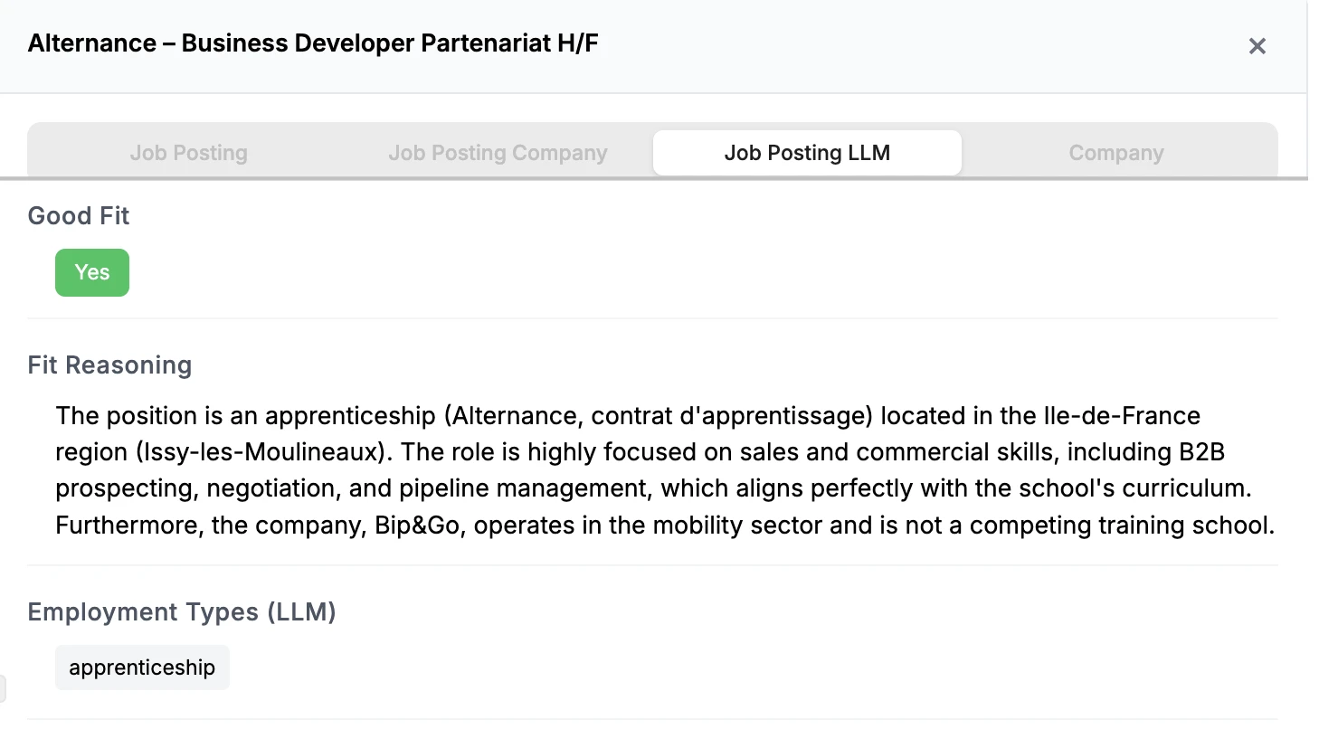Screen dimensions: 1319x729
Task: Select the Job Posting LLM tab
Action: pos(807,153)
